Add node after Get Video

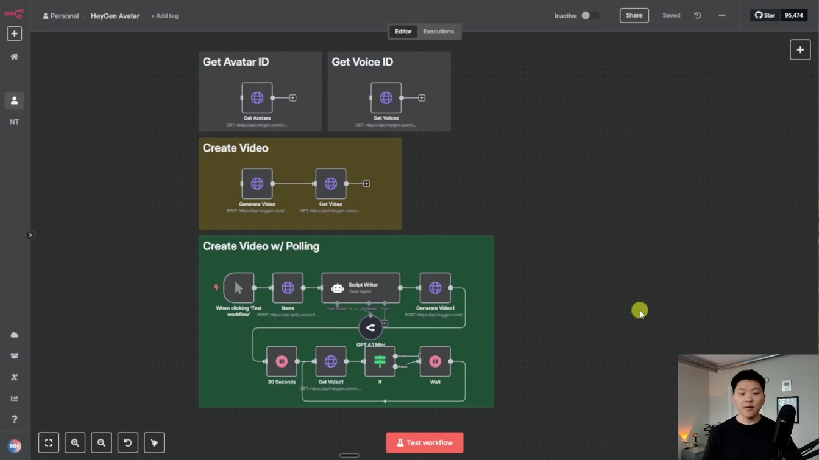point(366,184)
